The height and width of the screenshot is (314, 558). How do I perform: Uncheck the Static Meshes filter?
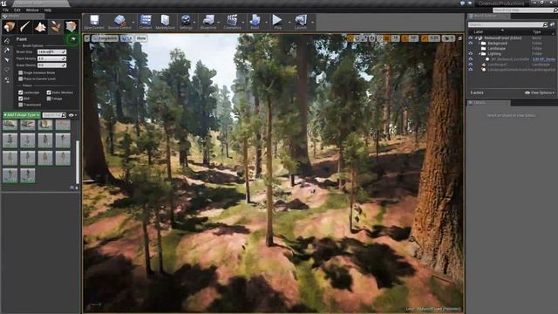[x=49, y=92]
